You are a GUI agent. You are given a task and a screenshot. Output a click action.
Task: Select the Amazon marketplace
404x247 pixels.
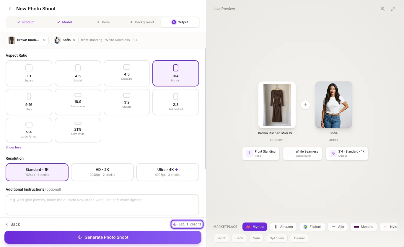tap(284, 227)
